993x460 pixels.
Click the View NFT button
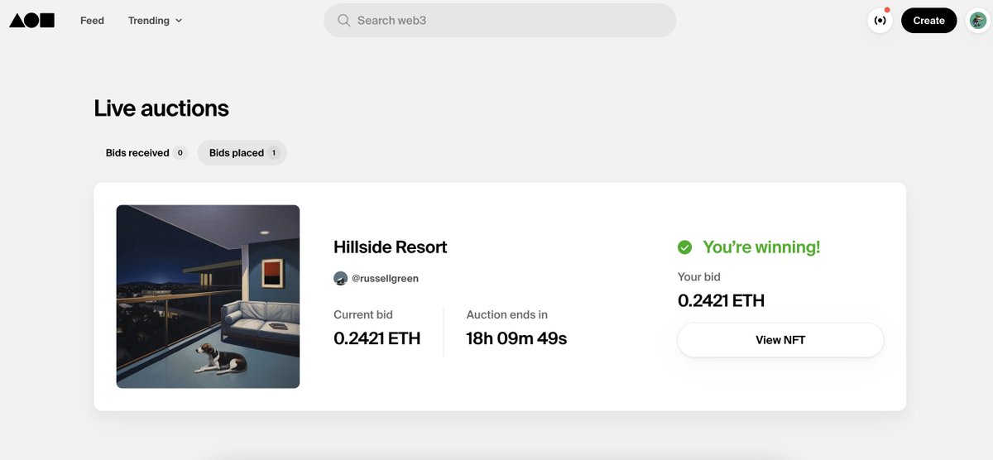(780, 340)
